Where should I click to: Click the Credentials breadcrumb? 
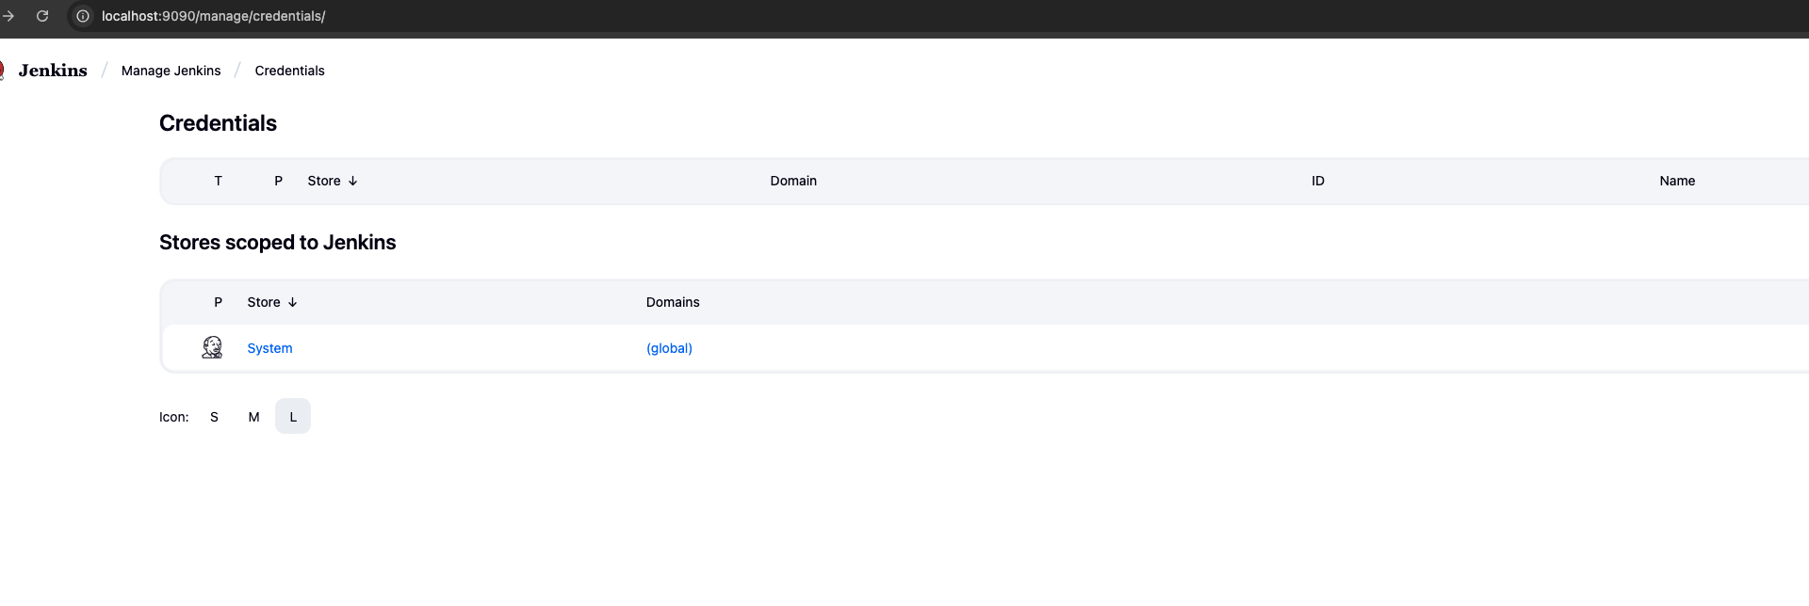(289, 71)
